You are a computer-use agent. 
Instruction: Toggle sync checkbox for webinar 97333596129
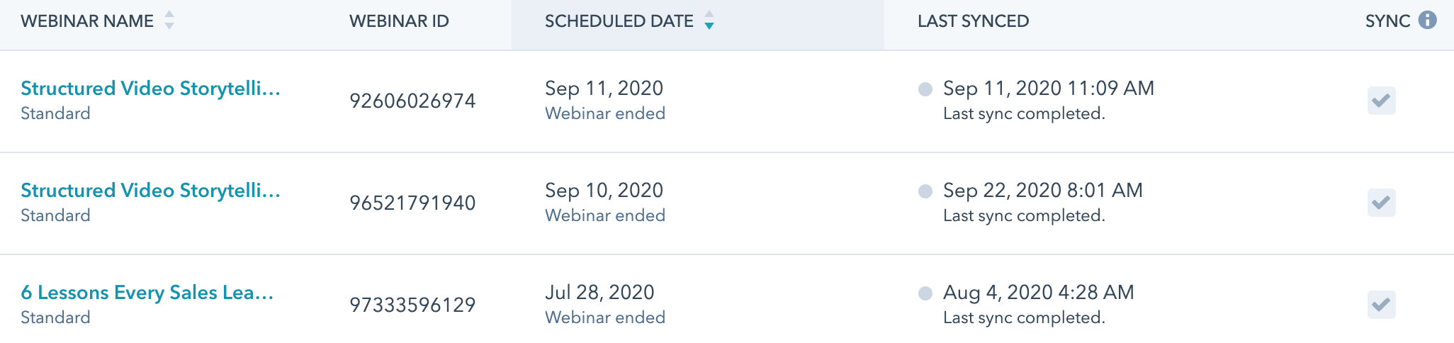pyautogui.click(x=1381, y=305)
